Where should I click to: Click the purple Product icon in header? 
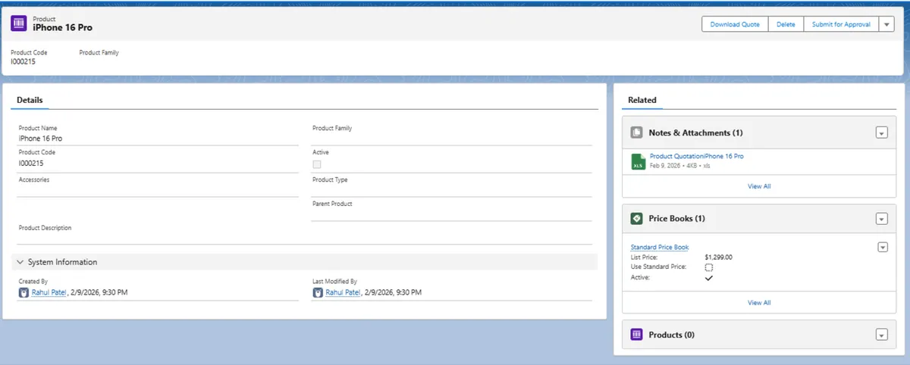[x=18, y=23]
